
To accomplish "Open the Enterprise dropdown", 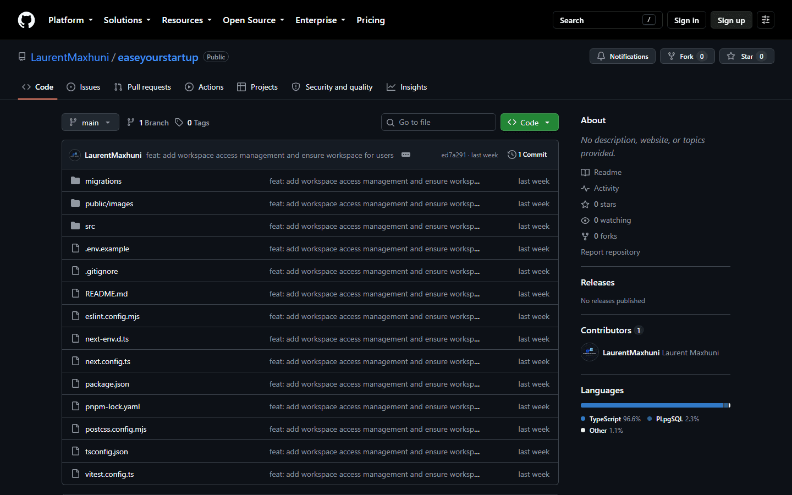I will (x=320, y=20).
